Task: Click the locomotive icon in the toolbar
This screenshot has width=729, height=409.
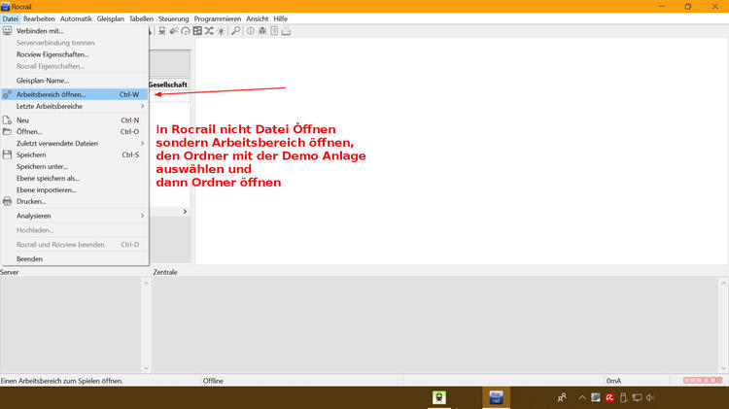Action: [x=161, y=31]
